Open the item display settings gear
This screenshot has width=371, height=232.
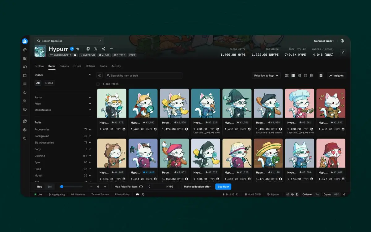pos(321,75)
